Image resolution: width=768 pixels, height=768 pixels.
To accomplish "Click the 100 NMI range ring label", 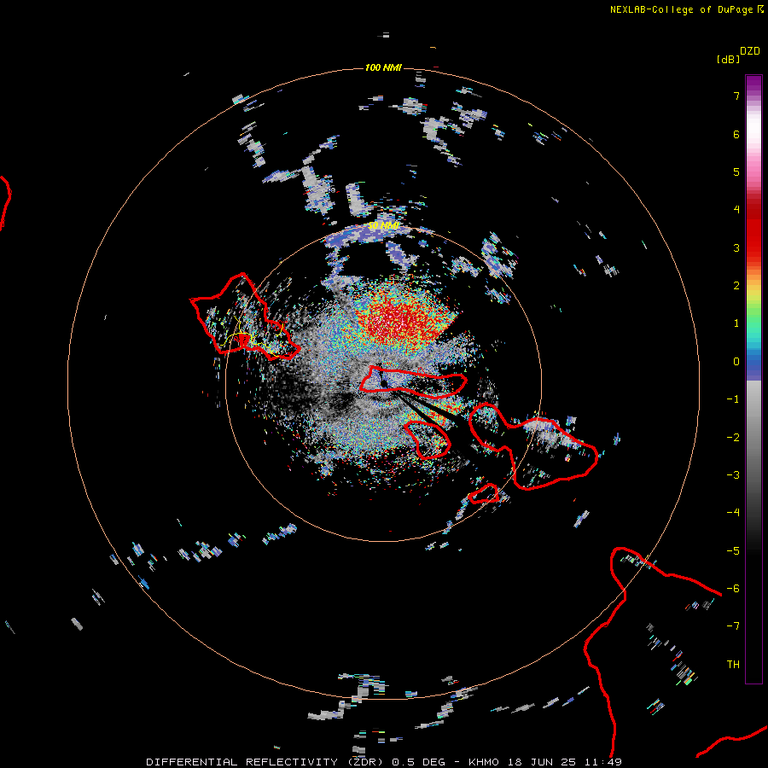I will 383,67.
